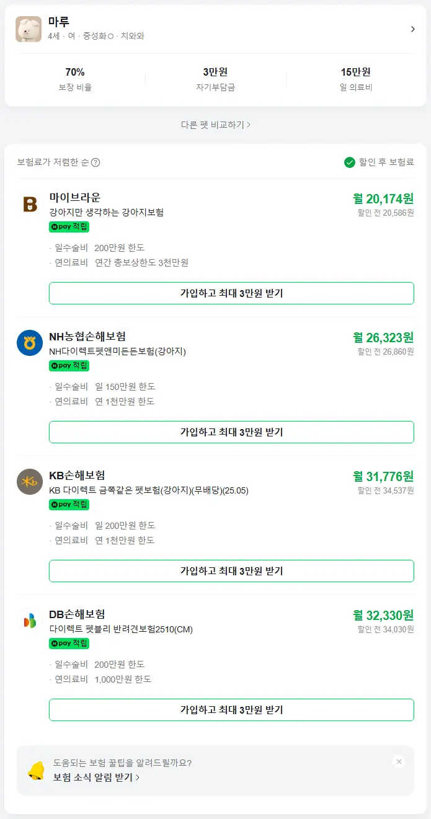Toggle the 할인 후 보험료 checkbox
This screenshot has width=431, height=819.
[x=350, y=162]
